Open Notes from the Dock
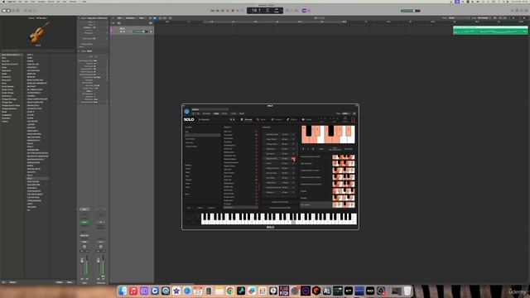This screenshot has width=530, height=298. pos(219,291)
